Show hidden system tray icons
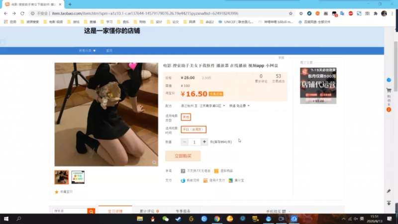398x224 pixels. tap(343, 219)
